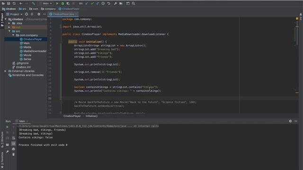Click com in the breadcrumb bar
This screenshot has height=170, width=303.
pos(34,9)
